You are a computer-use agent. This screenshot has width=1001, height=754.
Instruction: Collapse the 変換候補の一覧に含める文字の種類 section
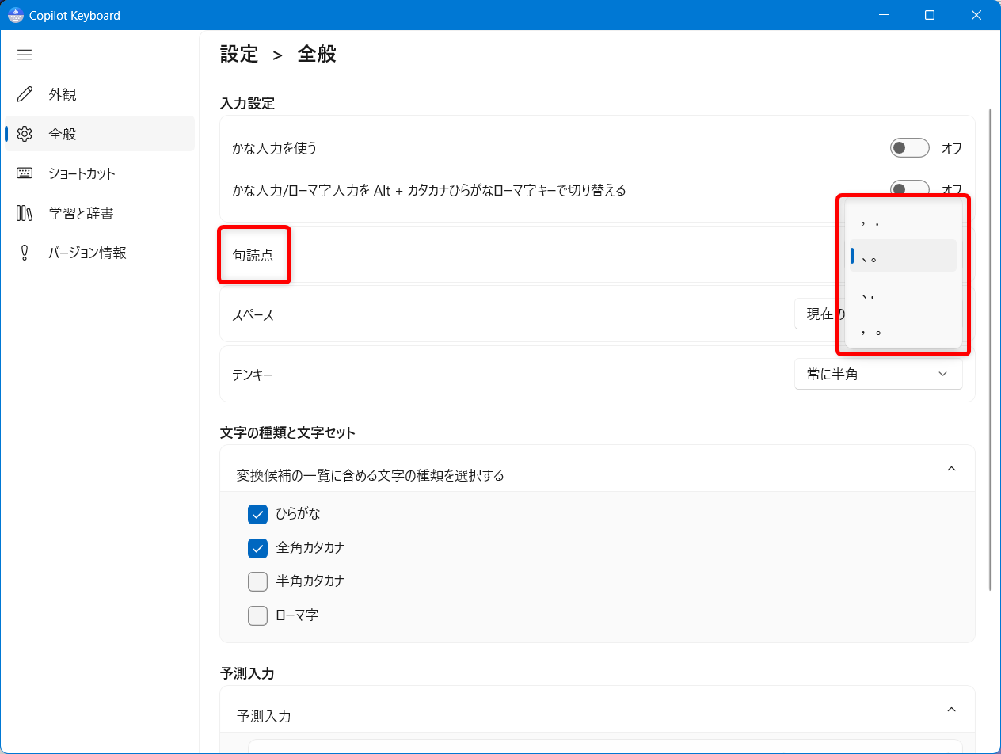pyautogui.click(x=951, y=469)
